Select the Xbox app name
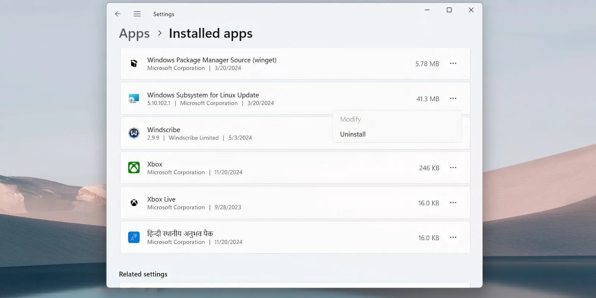 [x=155, y=164]
